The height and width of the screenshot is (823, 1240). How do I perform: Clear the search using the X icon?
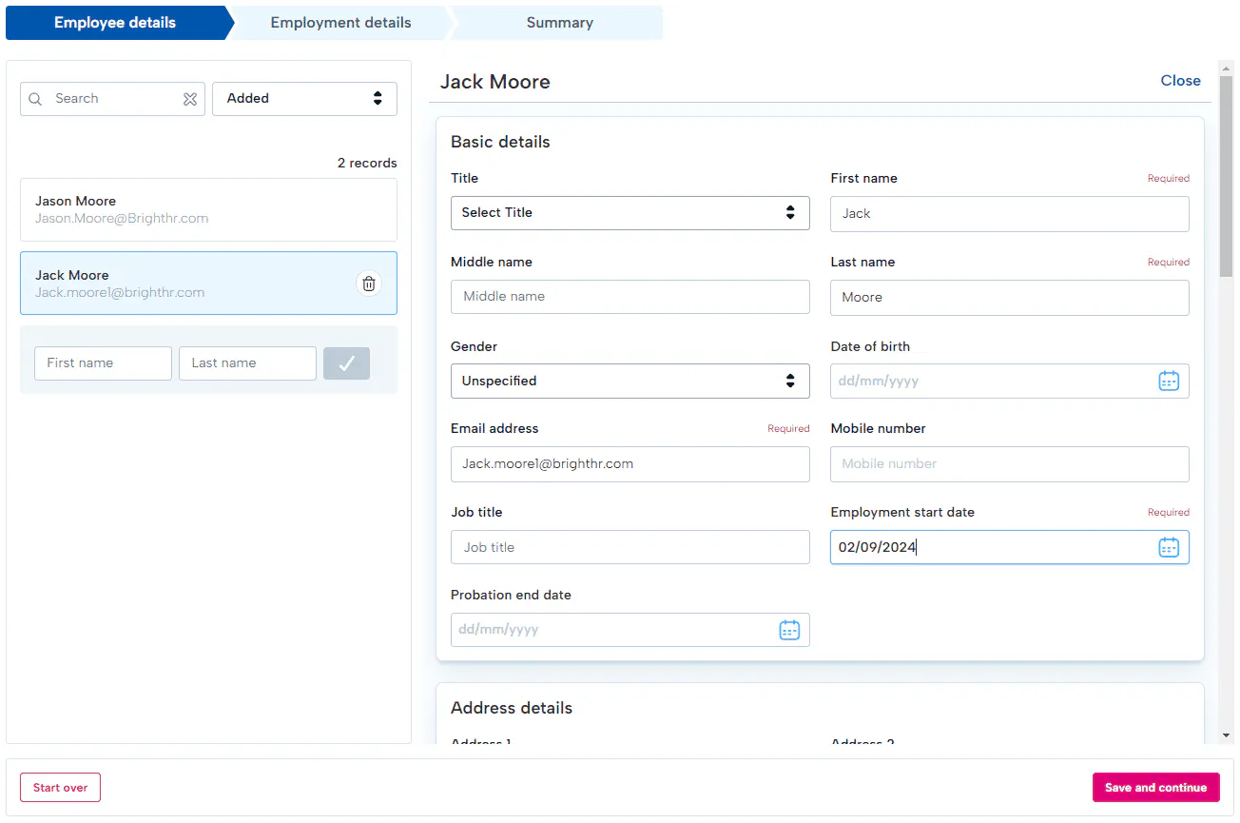(x=190, y=99)
